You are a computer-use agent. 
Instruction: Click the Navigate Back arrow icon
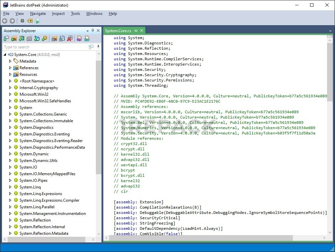(x=5, y=21)
